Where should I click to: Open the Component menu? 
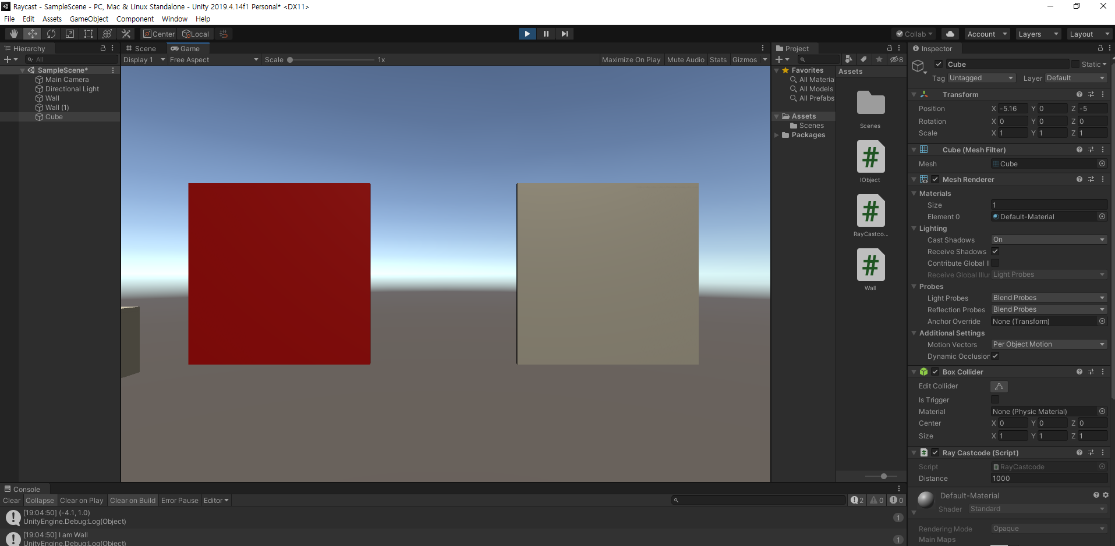(135, 19)
